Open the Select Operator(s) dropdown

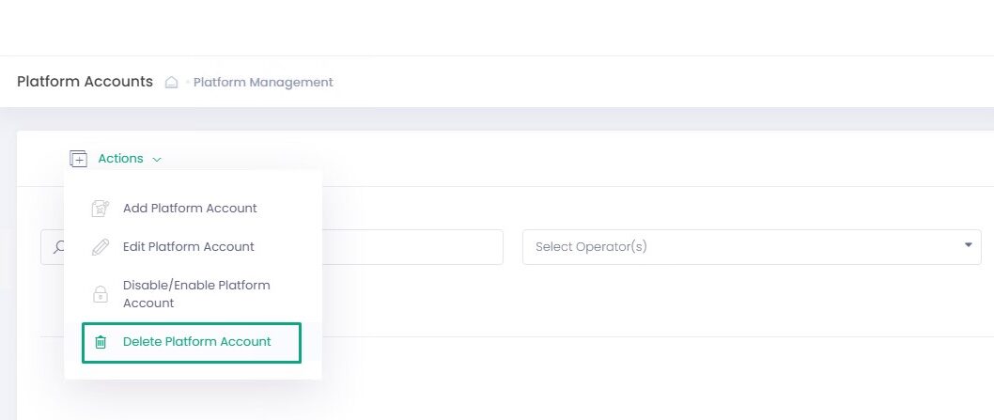click(752, 247)
